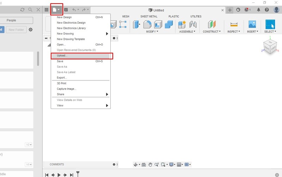Select the Fillet tool
The image size is (282, 177).
[147, 24]
